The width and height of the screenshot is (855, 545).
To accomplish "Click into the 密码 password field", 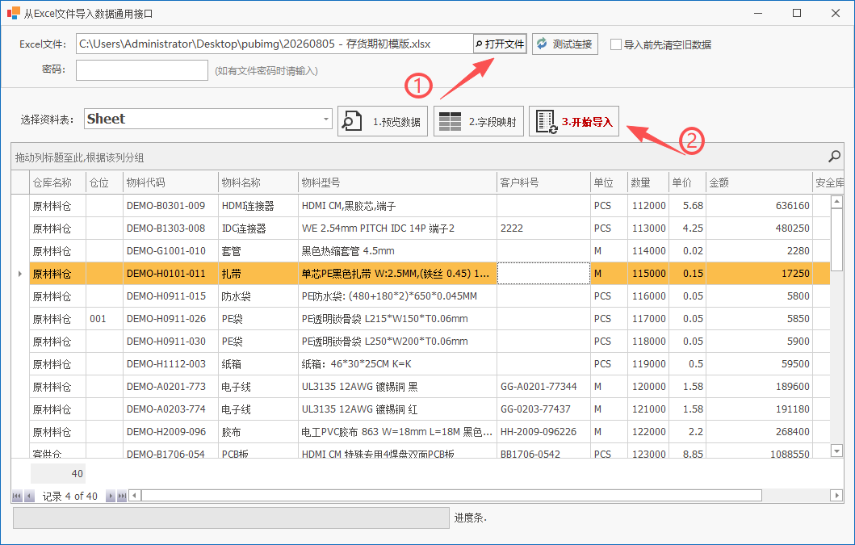I will point(142,70).
